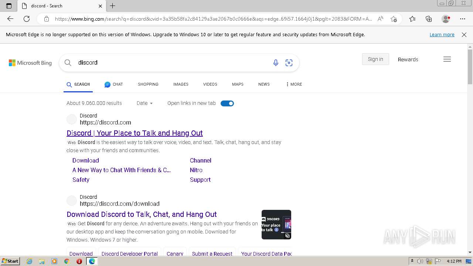This screenshot has width=473, height=266.
Task: Switch to the MAPS tab
Action: [x=238, y=84]
